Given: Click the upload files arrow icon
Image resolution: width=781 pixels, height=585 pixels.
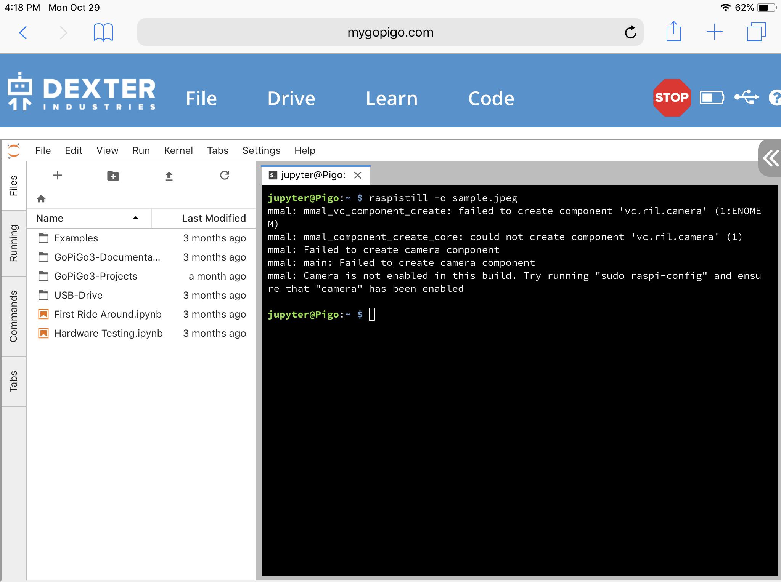Looking at the screenshot, I should tap(169, 176).
